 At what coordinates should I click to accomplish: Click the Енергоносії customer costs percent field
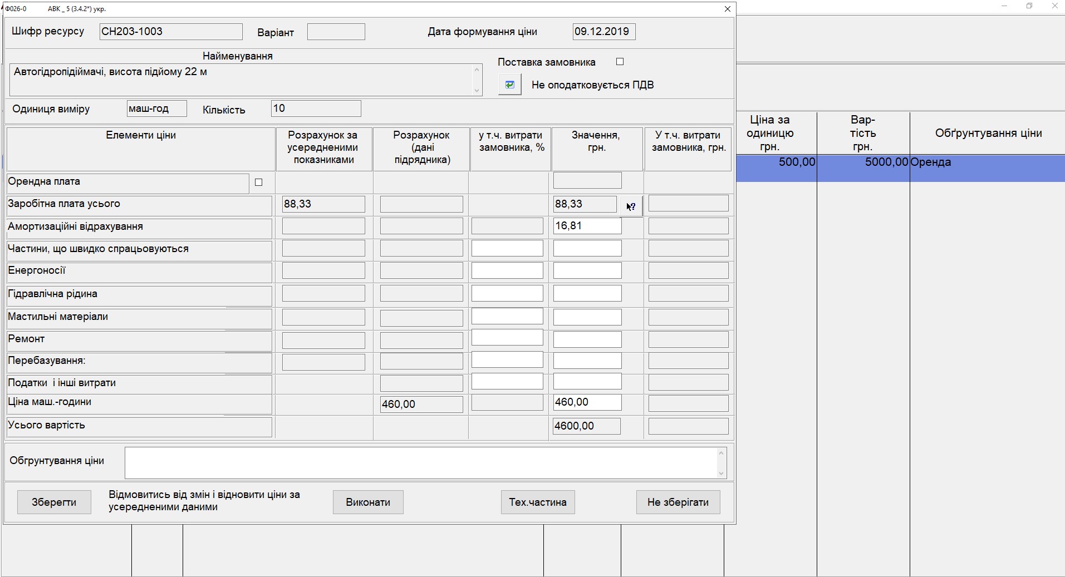point(507,270)
